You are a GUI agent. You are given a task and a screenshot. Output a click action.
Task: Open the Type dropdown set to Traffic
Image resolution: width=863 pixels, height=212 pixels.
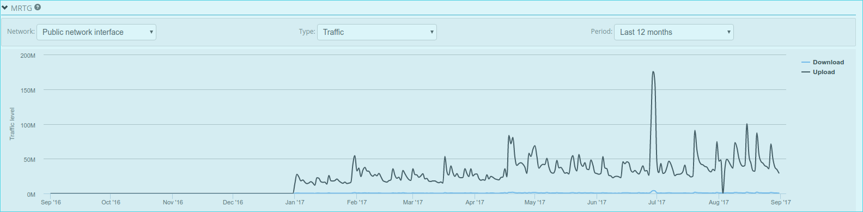[377, 32]
